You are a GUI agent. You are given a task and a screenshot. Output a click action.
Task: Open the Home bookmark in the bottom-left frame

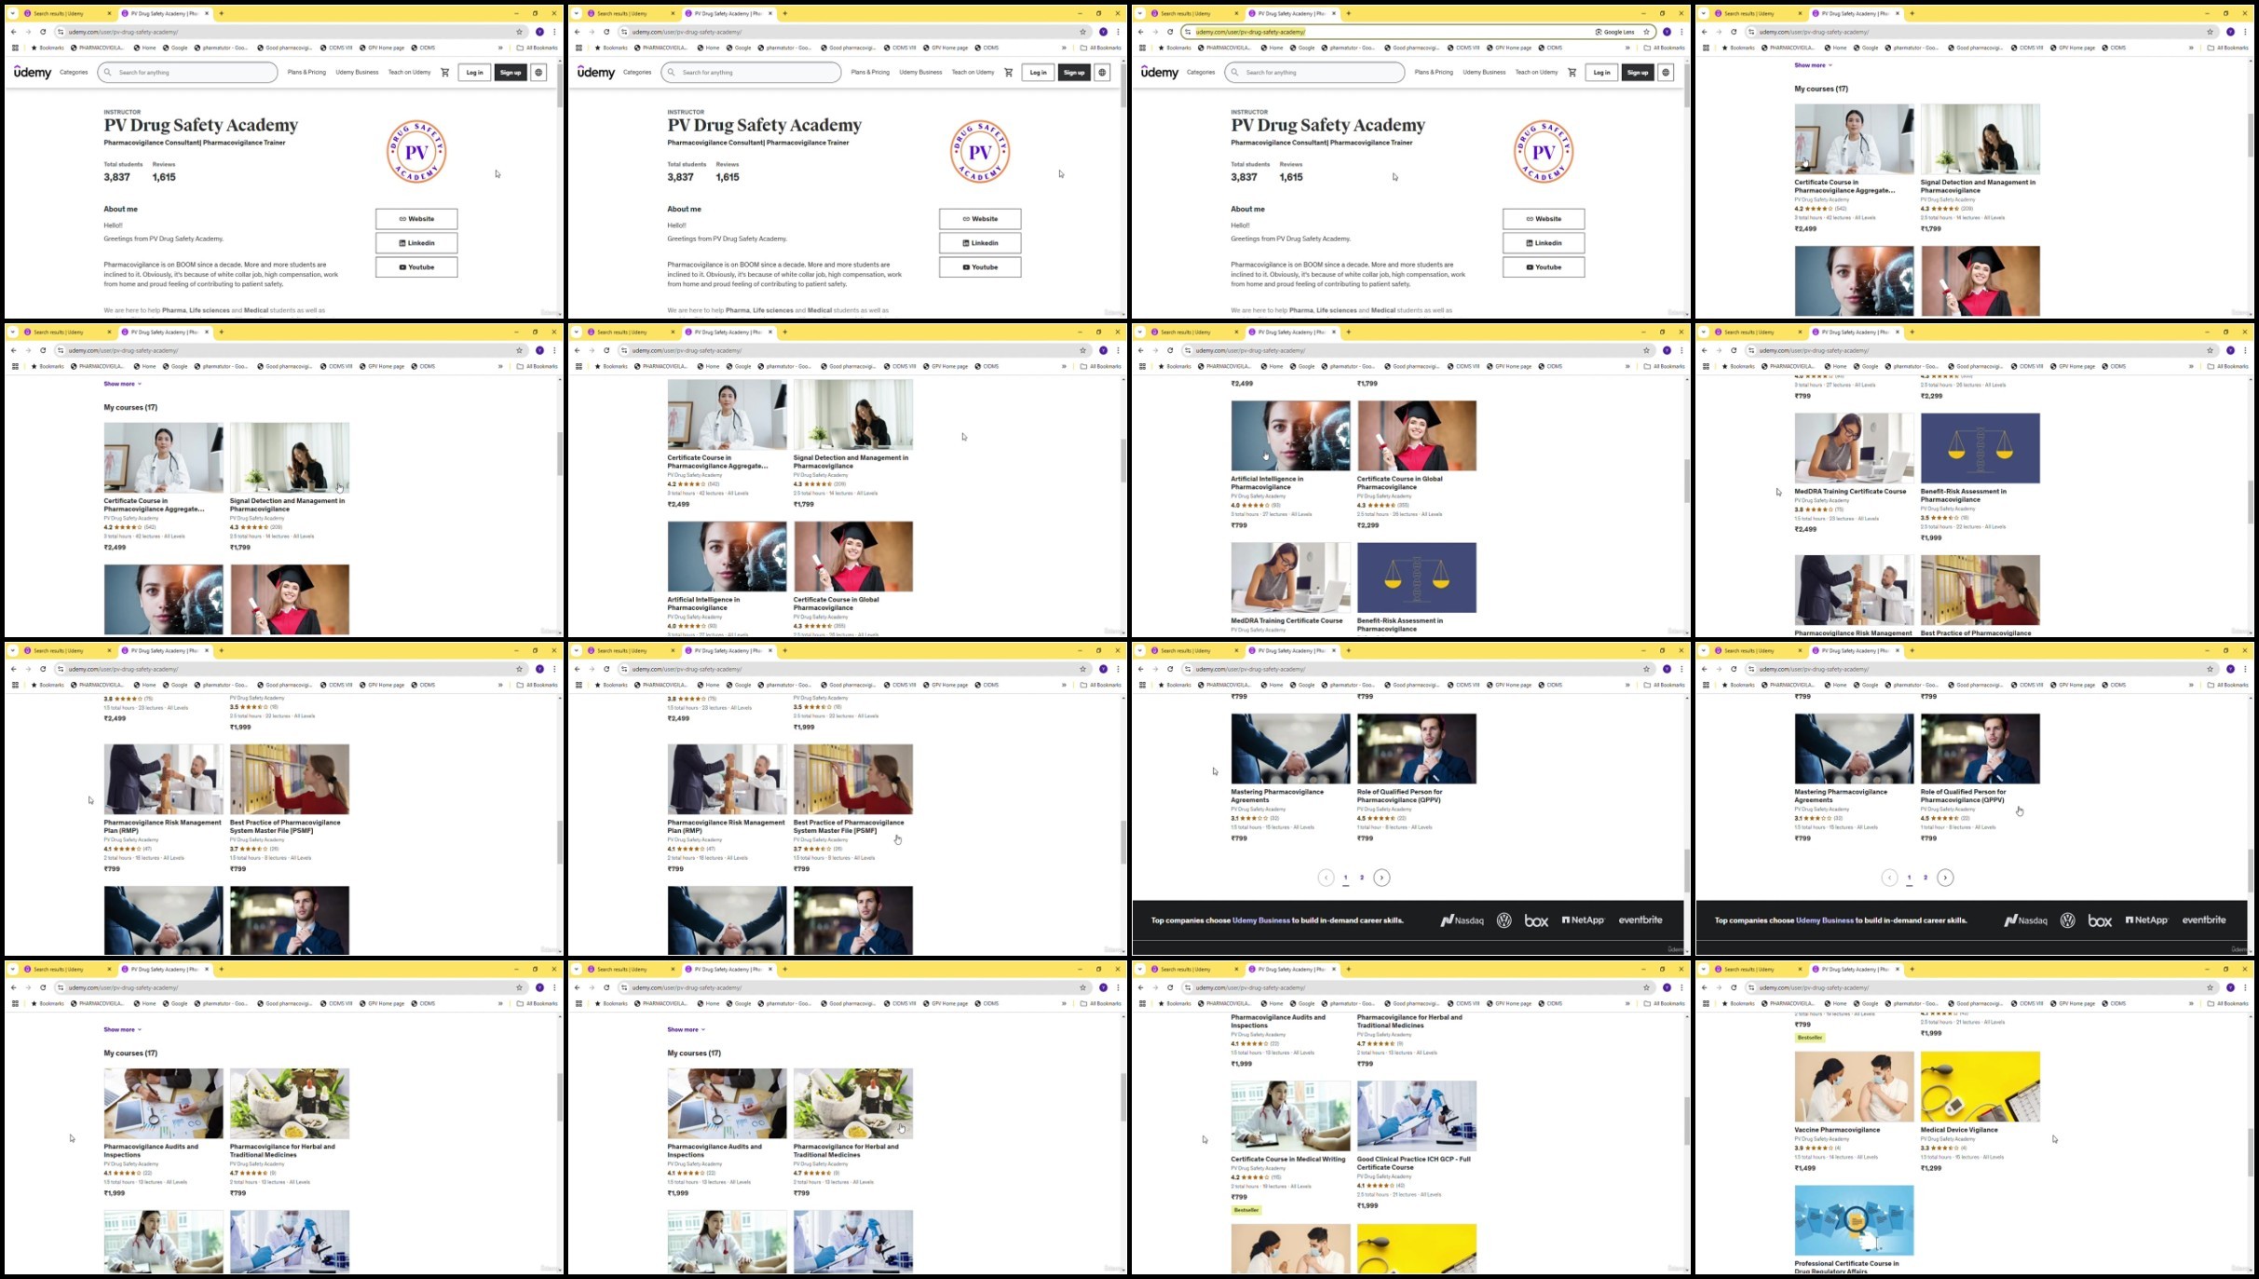pyautogui.click(x=144, y=1003)
